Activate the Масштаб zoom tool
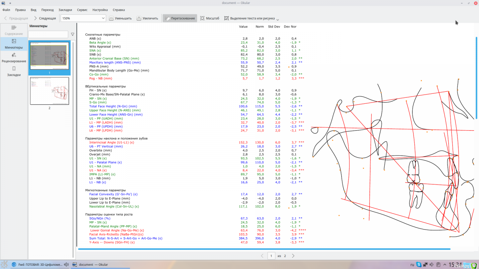The width and height of the screenshot is (479, 269). tap(210, 18)
